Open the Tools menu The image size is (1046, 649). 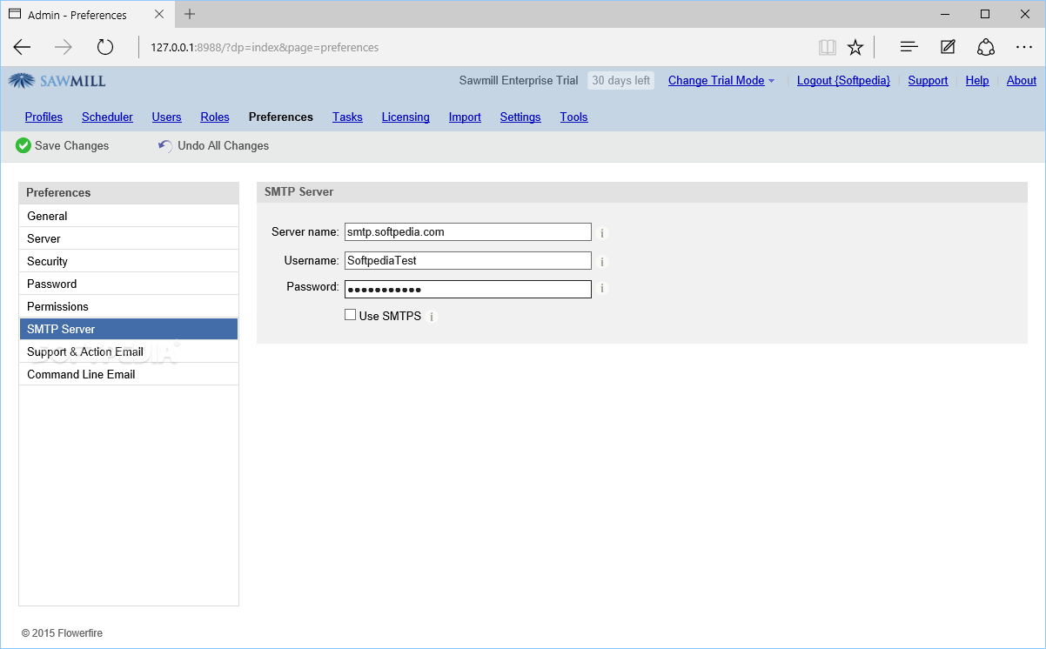pos(573,117)
